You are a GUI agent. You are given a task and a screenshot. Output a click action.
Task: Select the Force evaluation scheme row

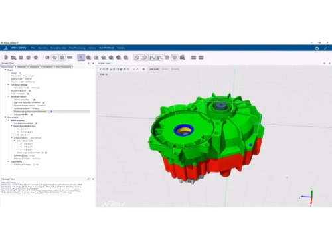tap(30, 106)
